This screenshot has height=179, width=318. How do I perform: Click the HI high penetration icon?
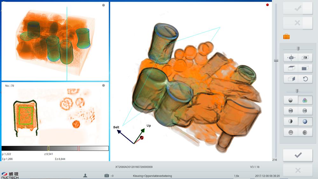(305, 132)
